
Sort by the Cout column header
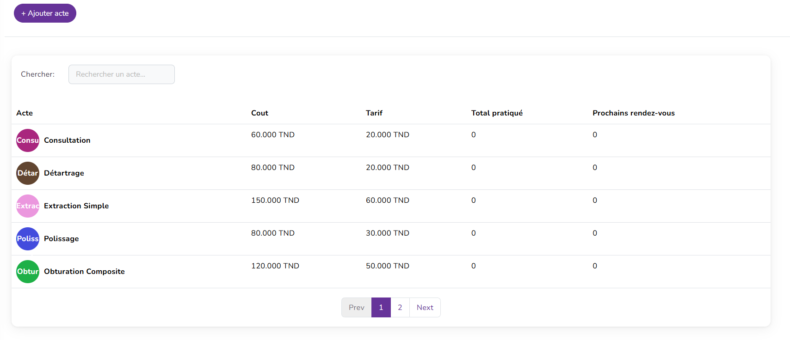tap(259, 113)
